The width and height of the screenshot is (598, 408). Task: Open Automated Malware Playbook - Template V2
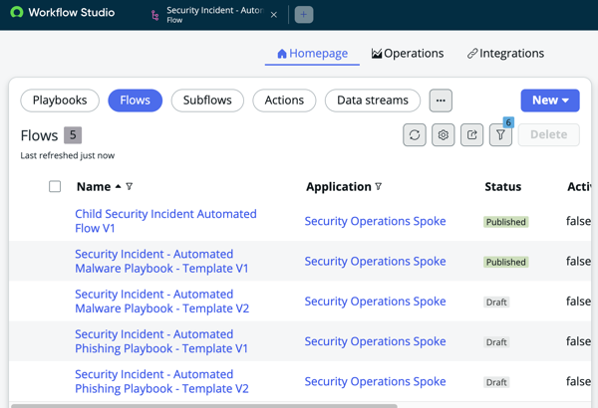coord(161,301)
